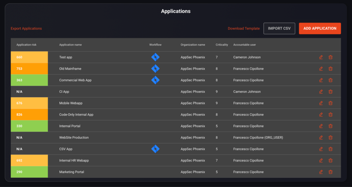Click Cameron Johnson in Test app row
The image size is (352, 187).
point(247,57)
